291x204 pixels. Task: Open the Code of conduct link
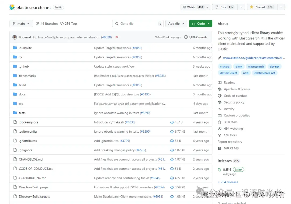click(x=235, y=96)
